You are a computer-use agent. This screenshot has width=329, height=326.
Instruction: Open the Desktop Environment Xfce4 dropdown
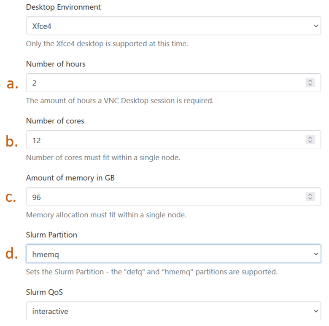tap(173, 26)
